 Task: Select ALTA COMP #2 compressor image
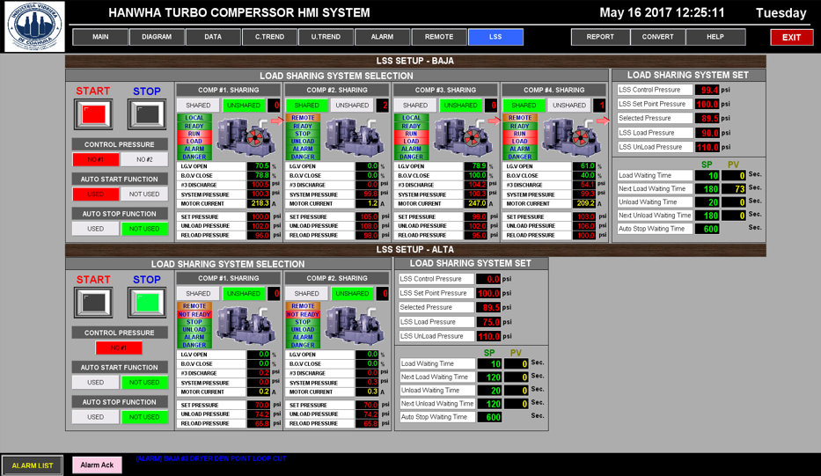(355, 326)
